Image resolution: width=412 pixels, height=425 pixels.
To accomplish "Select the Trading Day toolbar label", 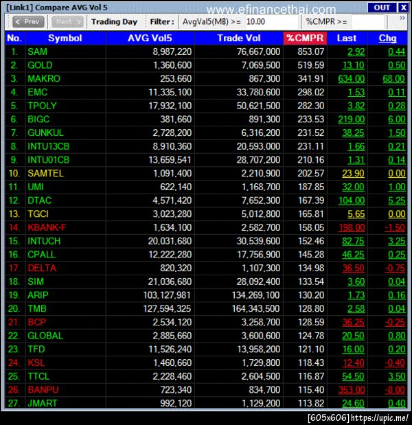I will [x=114, y=22].
